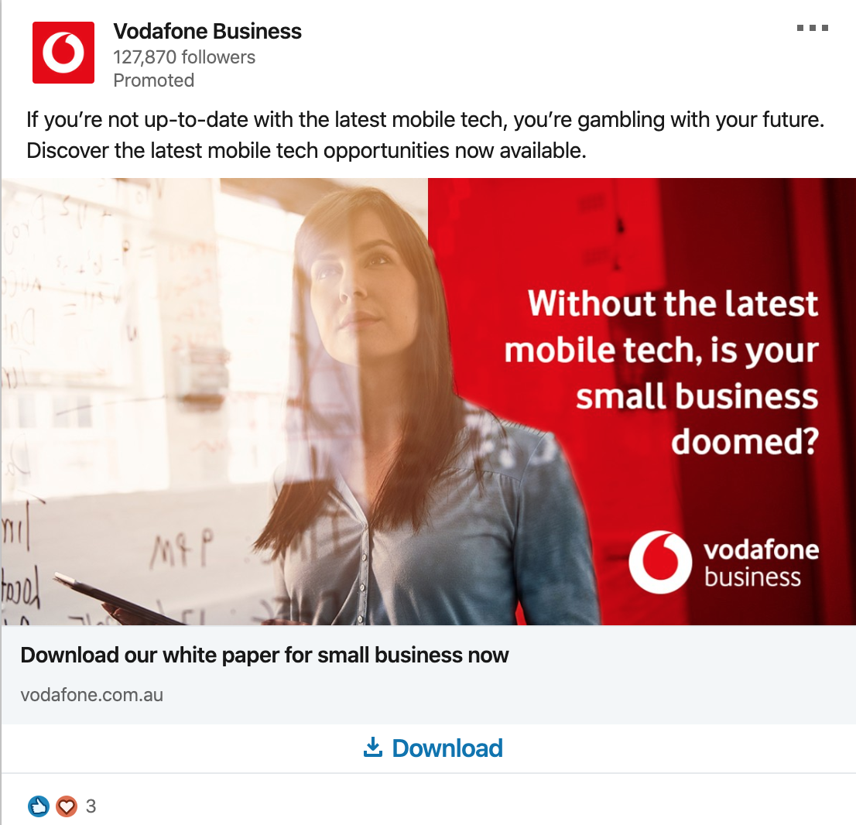The image size is (856, 825).
Task: Click the download arrow icon
Action: pos(373,748)
